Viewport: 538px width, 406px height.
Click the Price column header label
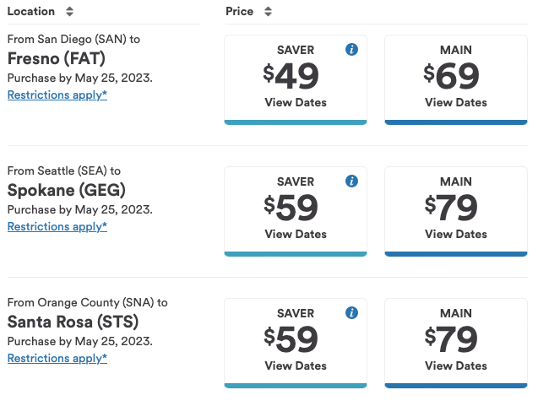point(240,12)
